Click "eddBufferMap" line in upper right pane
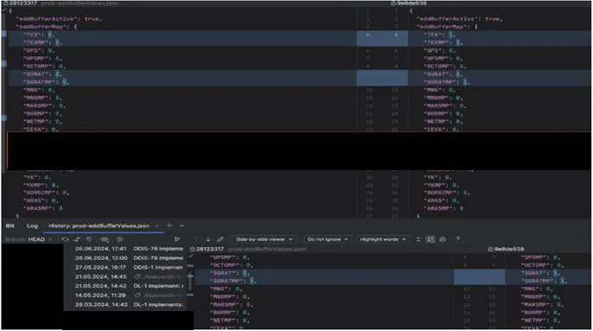Image resolution: width=593 pixels, height=331 pixels. point(448,27)
